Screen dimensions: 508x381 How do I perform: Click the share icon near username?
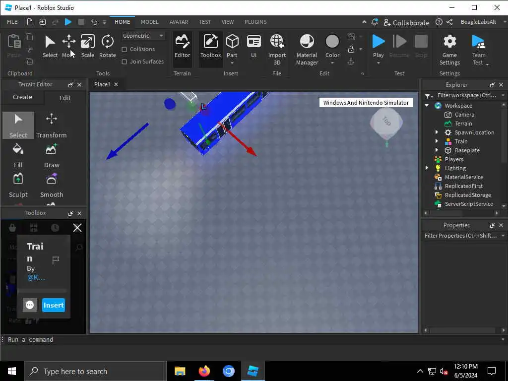pos(449,22)
